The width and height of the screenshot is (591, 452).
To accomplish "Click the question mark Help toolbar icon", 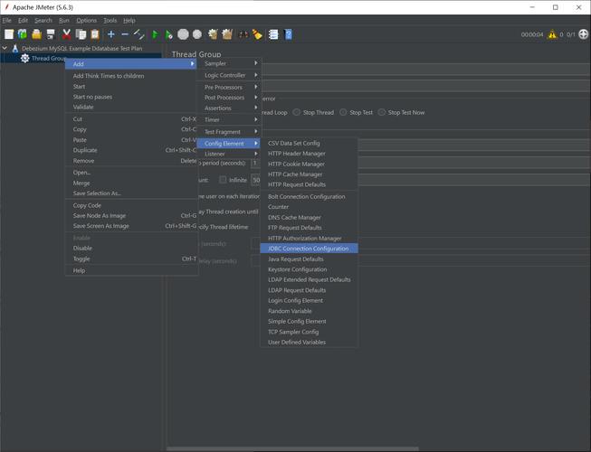I will (x=288, y=34).
